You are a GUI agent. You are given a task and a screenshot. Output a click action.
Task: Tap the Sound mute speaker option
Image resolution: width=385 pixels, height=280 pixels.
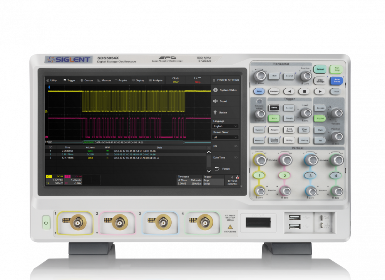click(x=226, y=101)
